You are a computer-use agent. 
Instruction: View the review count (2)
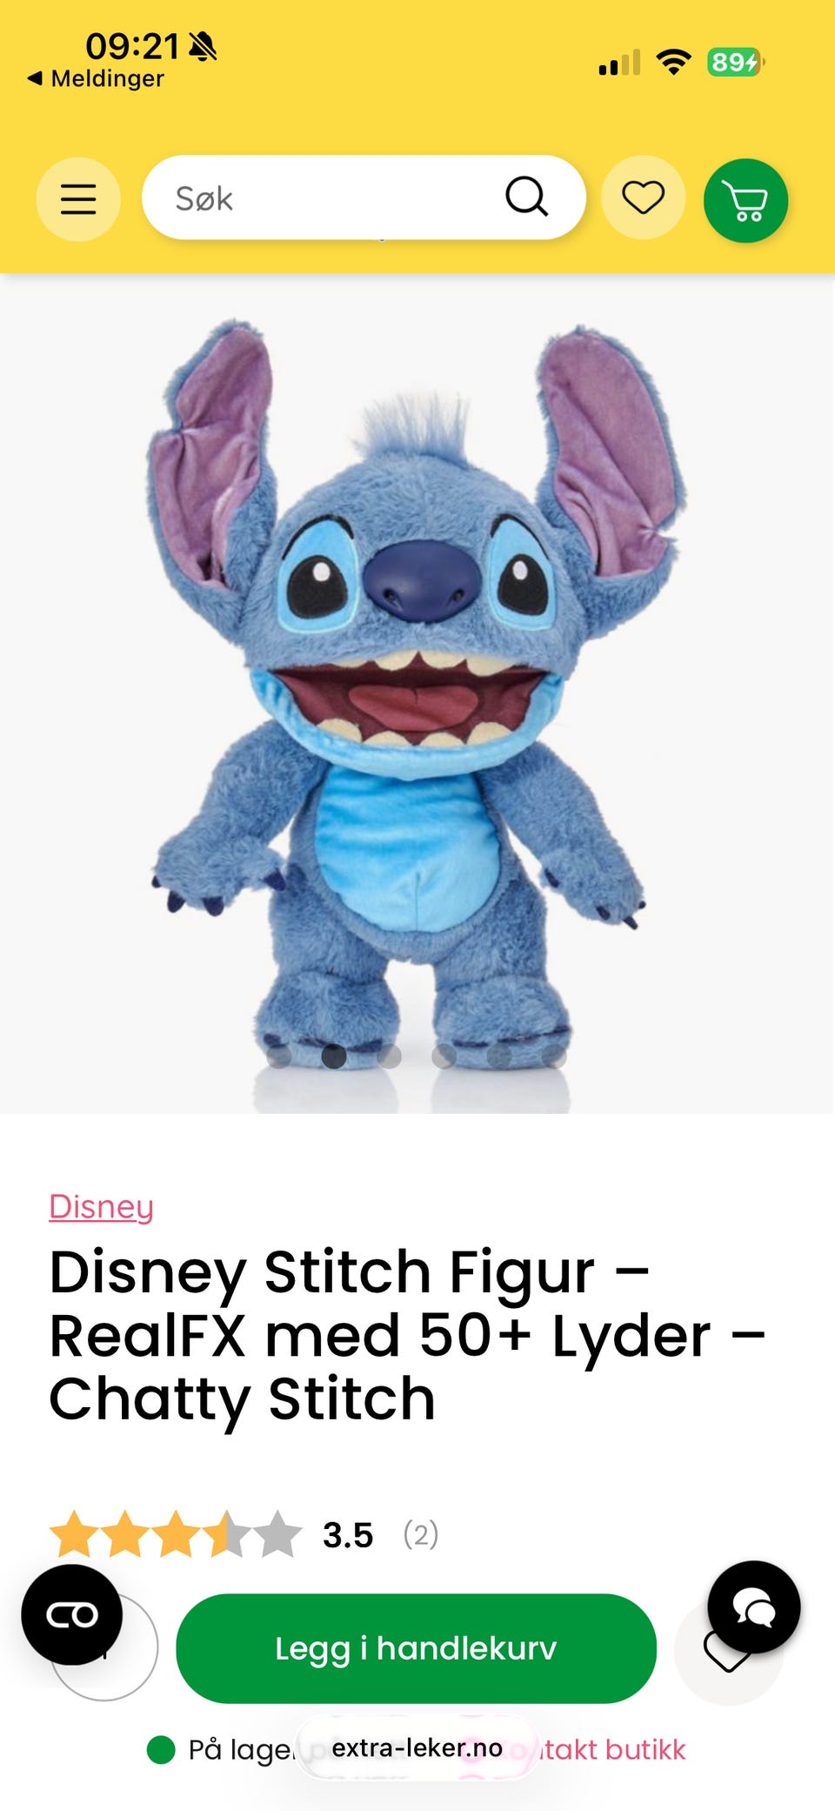[x=421, y=1534]
